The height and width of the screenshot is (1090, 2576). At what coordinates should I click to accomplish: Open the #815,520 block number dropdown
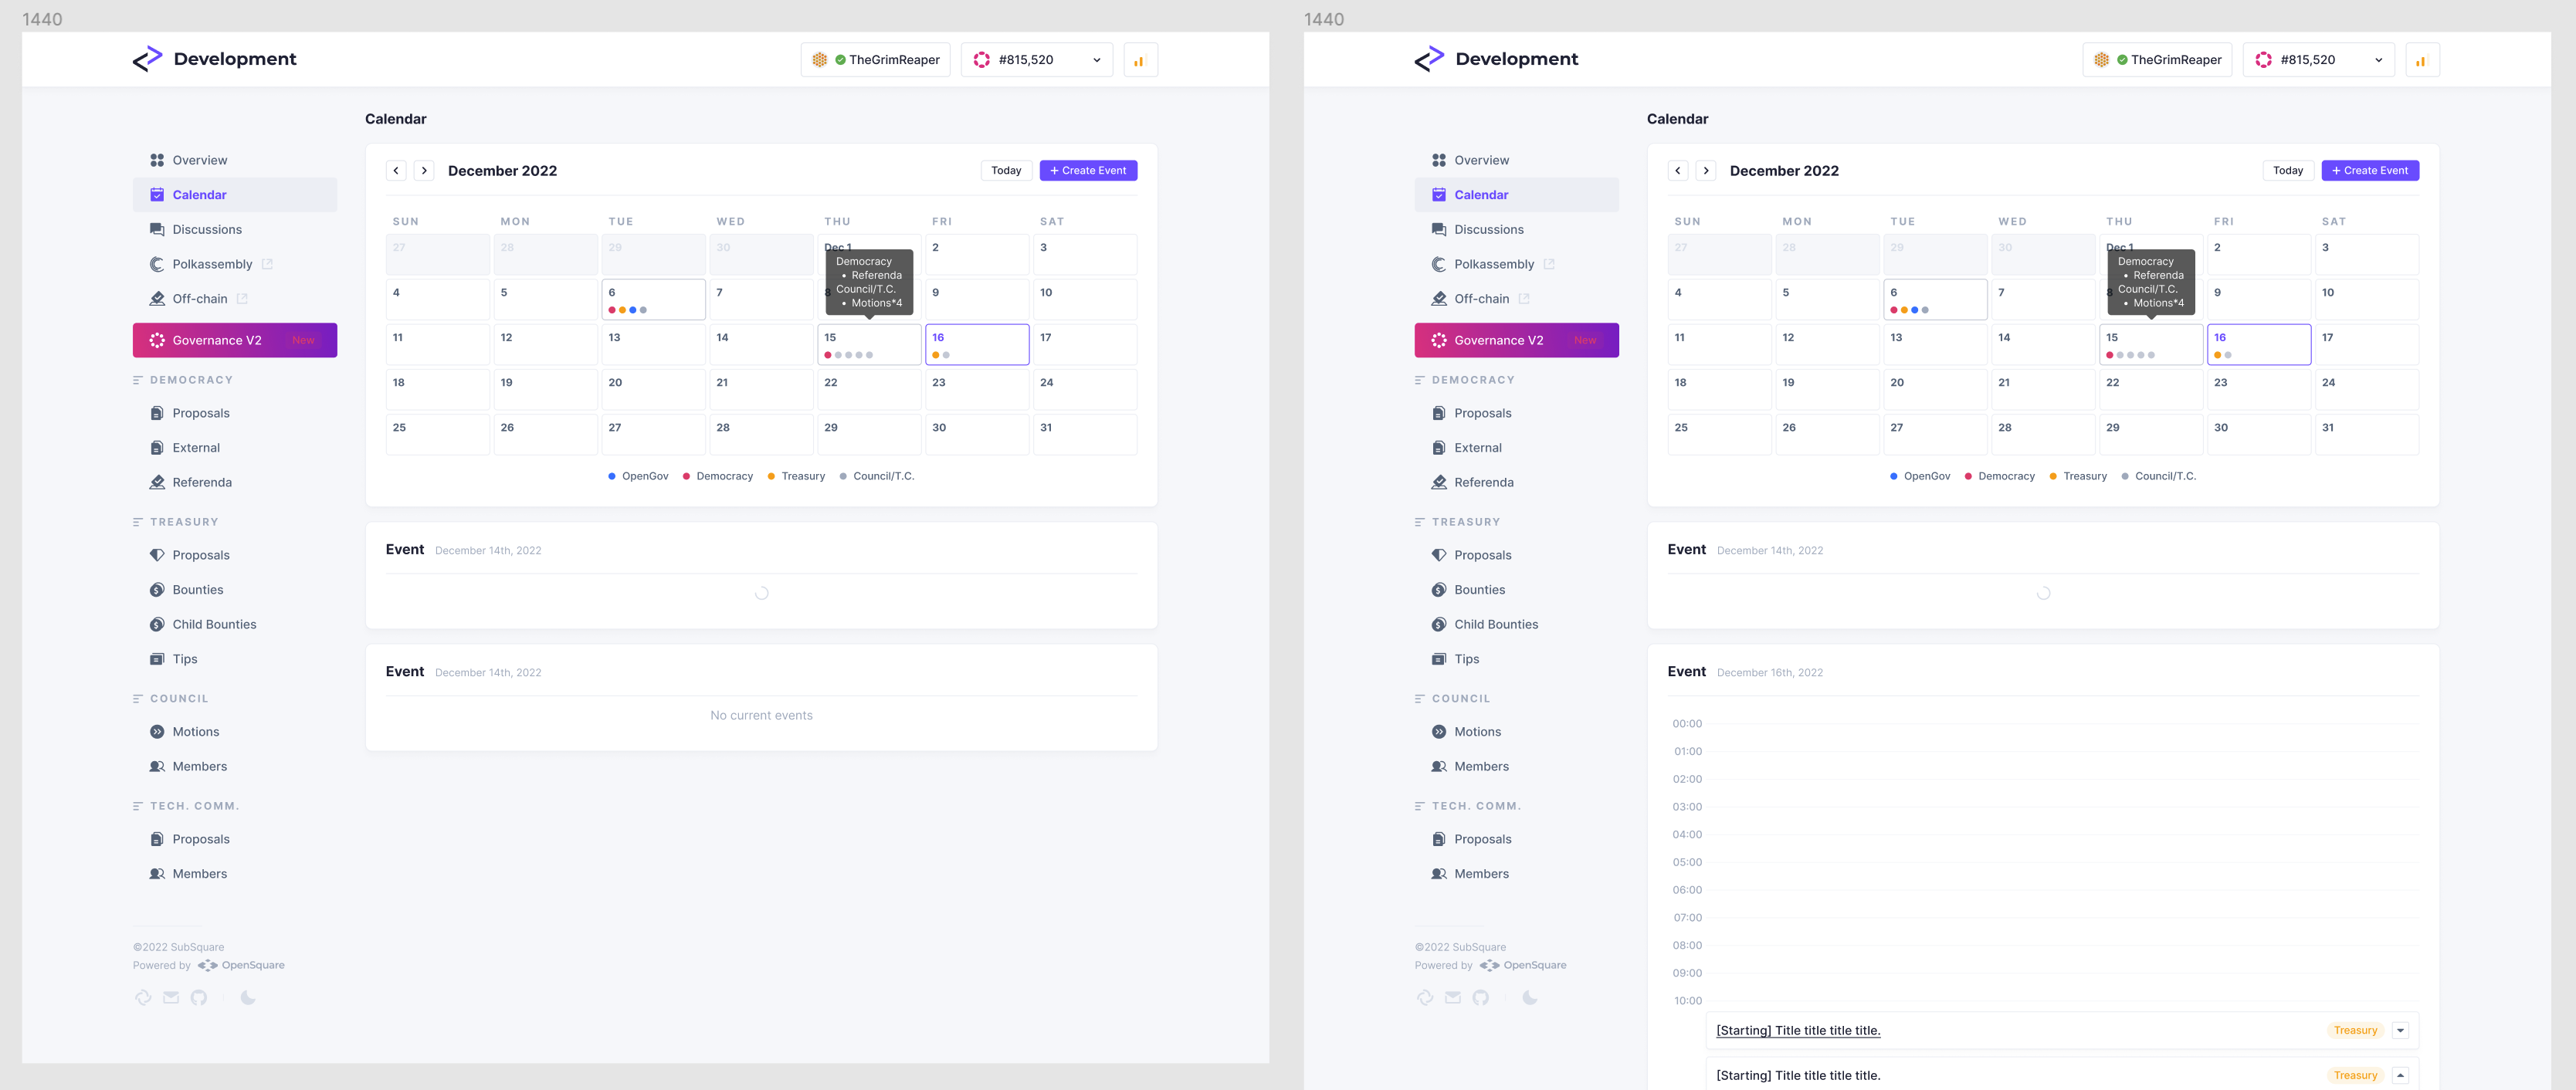1036,59
